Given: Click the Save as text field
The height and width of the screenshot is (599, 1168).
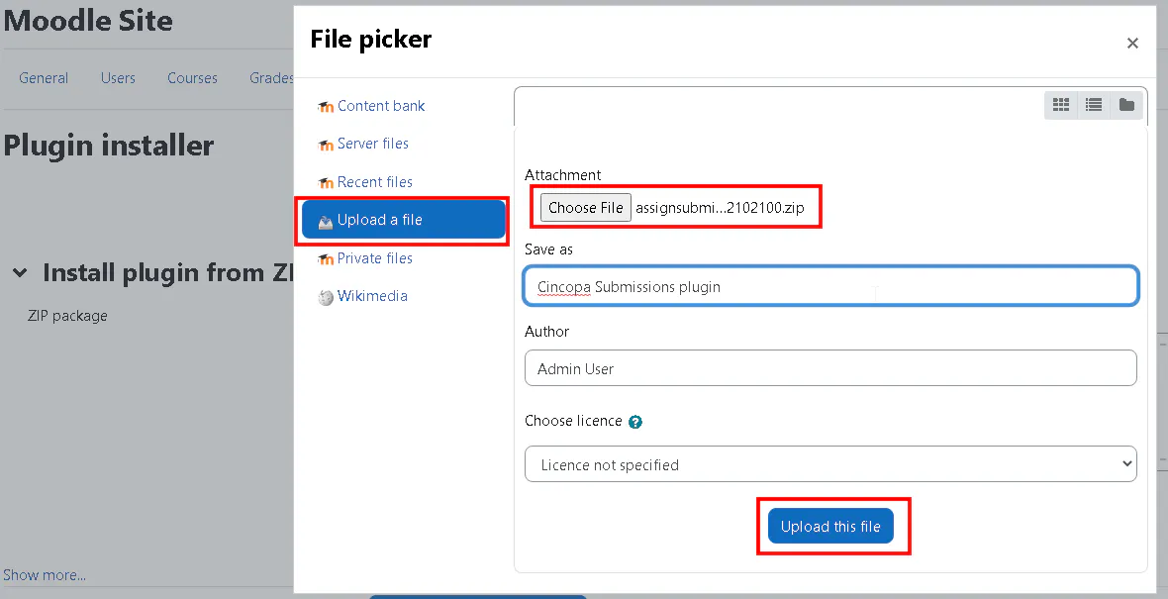Looking at the screenshot, I should [x=830, y=286].
